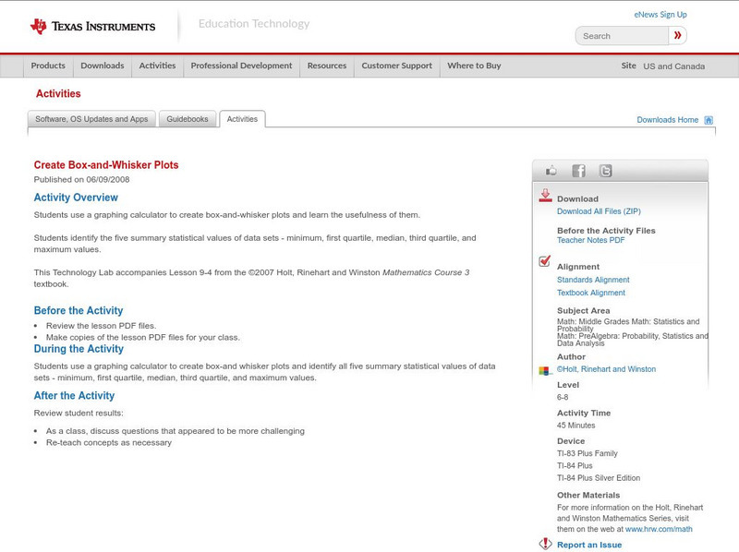
Task: Click the US and Canada site selector
Action: click(x=674, y=66)
